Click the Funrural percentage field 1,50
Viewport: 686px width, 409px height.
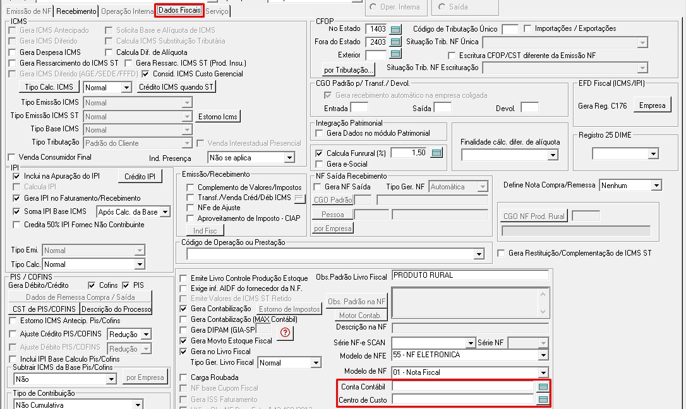coord(410,153)
